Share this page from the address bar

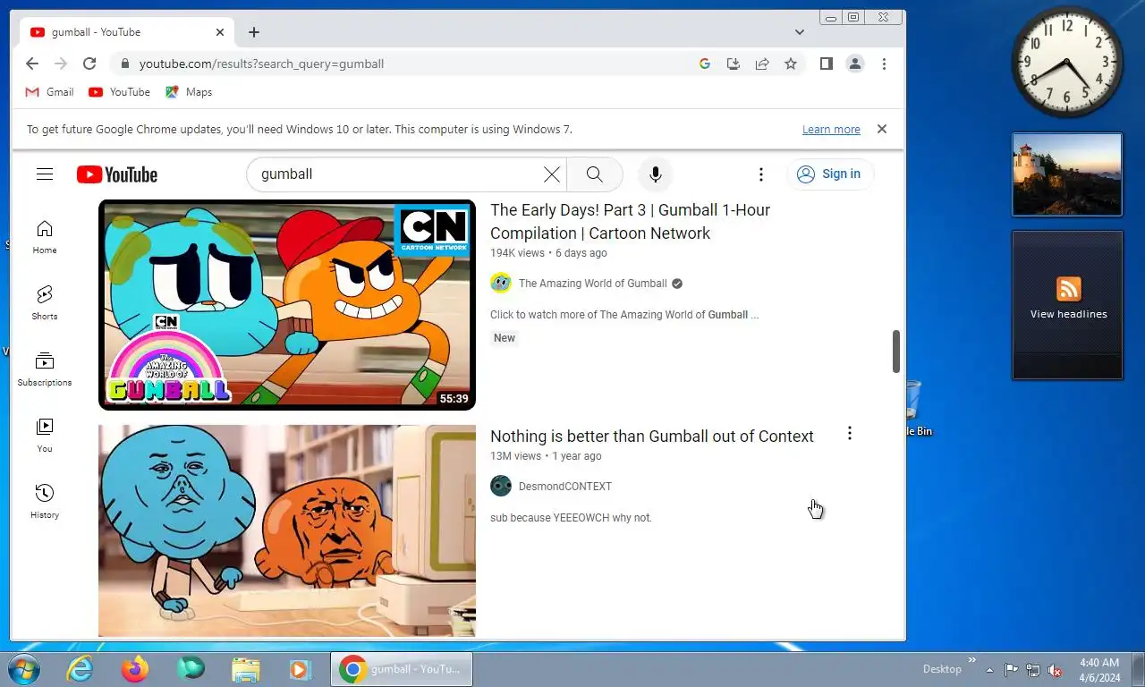[x=762, y=64]
